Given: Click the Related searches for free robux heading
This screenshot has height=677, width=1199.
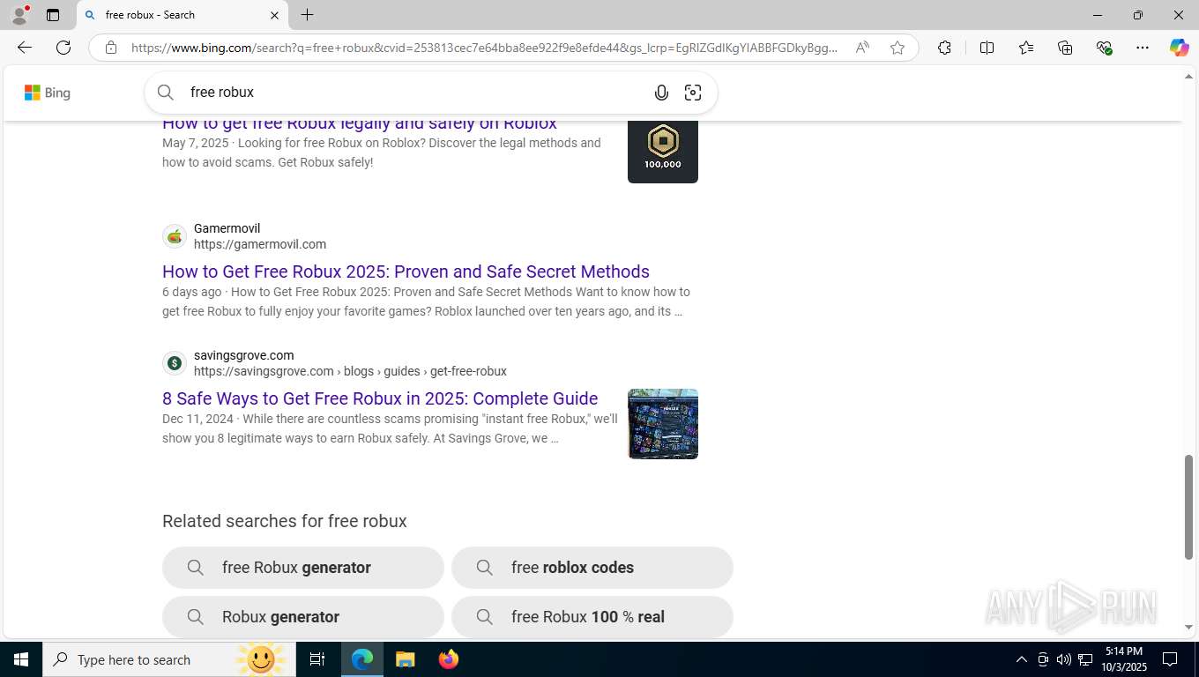Looking at the screenshot, I should [285, 521].
